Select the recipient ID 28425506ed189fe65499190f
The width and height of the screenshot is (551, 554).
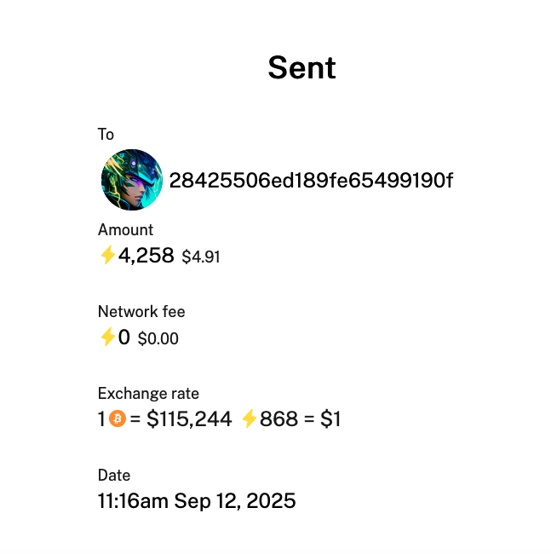pyautogui.click(x=311, y=181)
